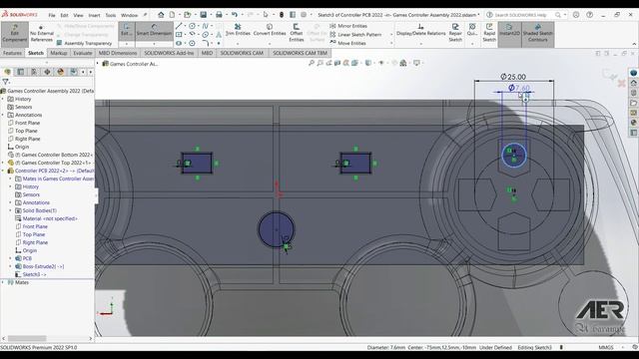Click the Rapid Sketch tool
639x359 pixels.
click(x=489, y=33)
